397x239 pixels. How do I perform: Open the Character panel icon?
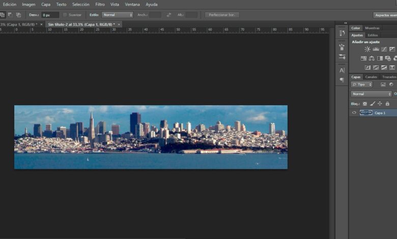(x=342, y=70)
